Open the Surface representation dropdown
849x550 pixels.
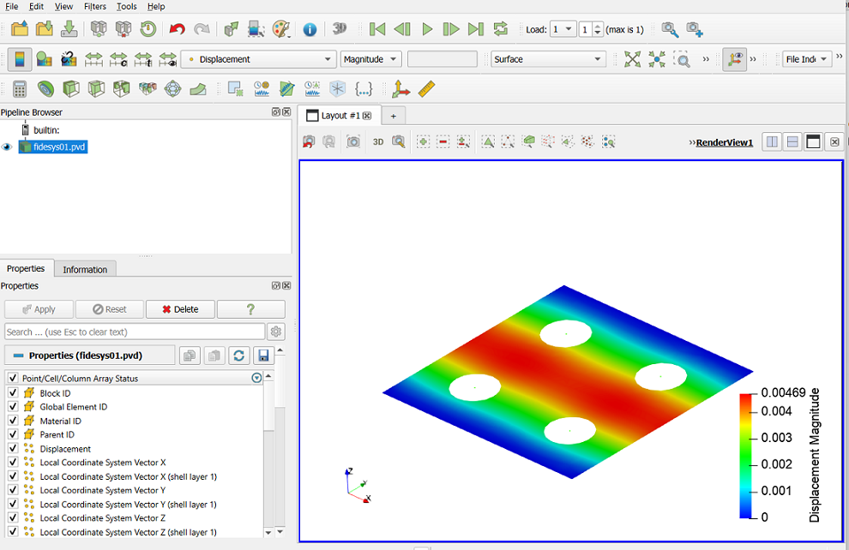548,59
